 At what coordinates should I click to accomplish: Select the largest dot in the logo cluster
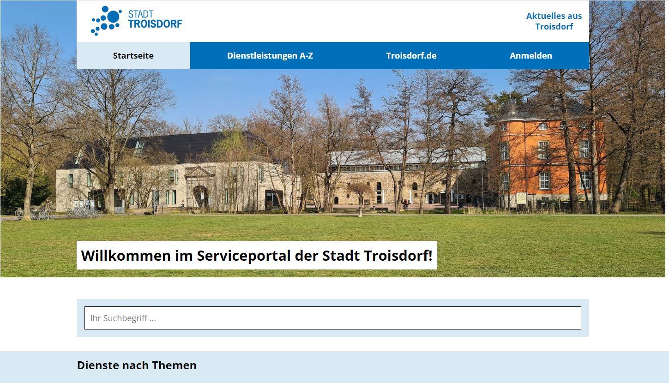(x=112, y=17)
